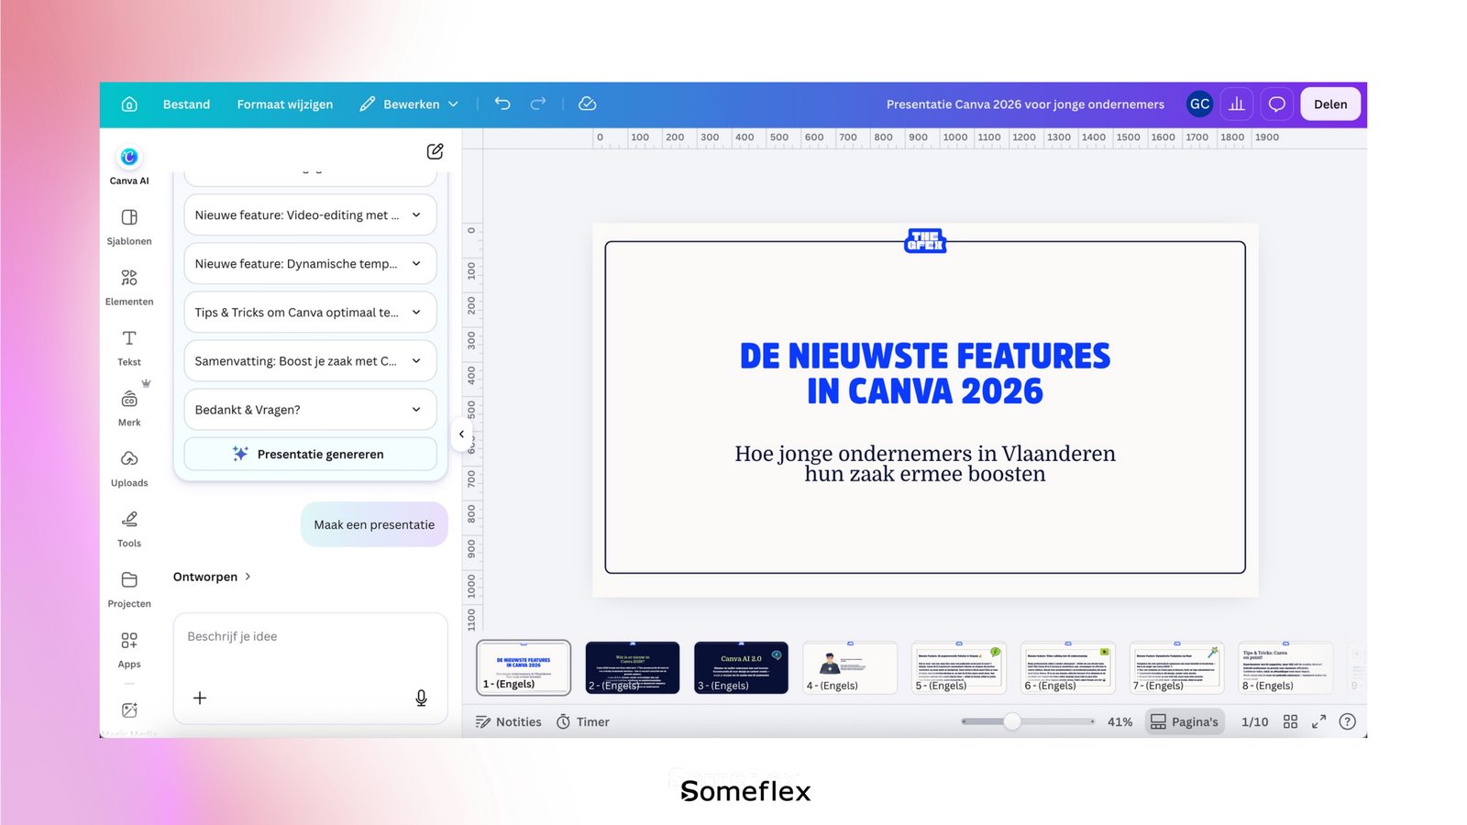
Task: Open the Tools panel
Action: [129, 529]
